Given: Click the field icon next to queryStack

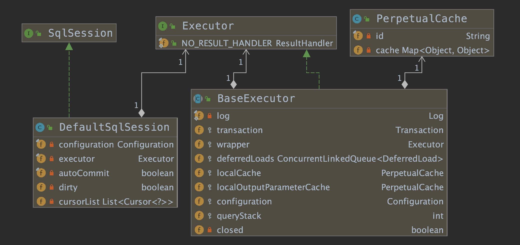Looking at the screenshot, I should click(x=199, y=216).
